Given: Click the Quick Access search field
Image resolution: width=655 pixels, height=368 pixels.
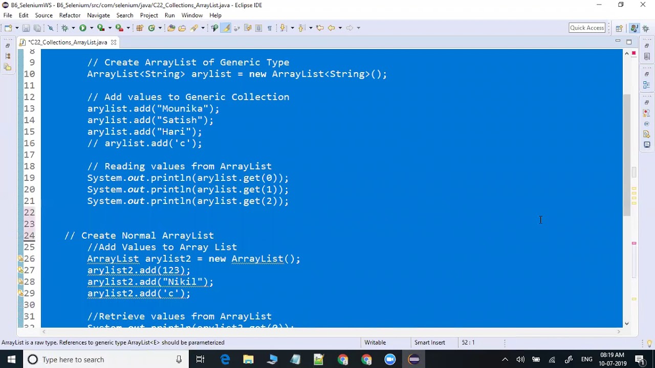Looking at the screenshot, I should click(587, 28).
